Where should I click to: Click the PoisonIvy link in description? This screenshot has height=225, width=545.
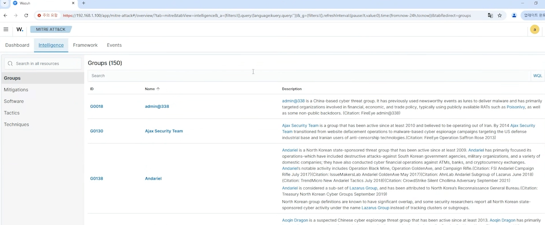tap(516, 107)
